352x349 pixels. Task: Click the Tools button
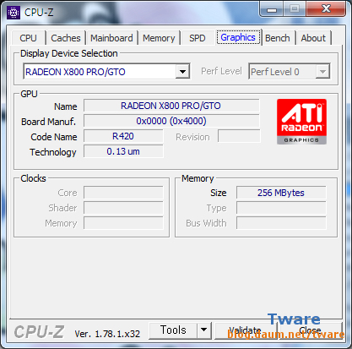(173, 330)
